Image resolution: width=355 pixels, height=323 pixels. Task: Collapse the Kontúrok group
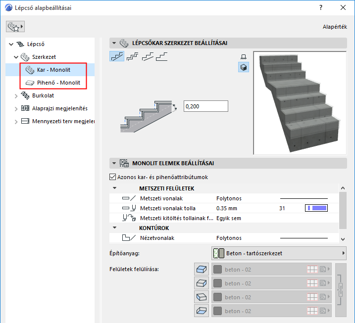(x=115, y=228)
